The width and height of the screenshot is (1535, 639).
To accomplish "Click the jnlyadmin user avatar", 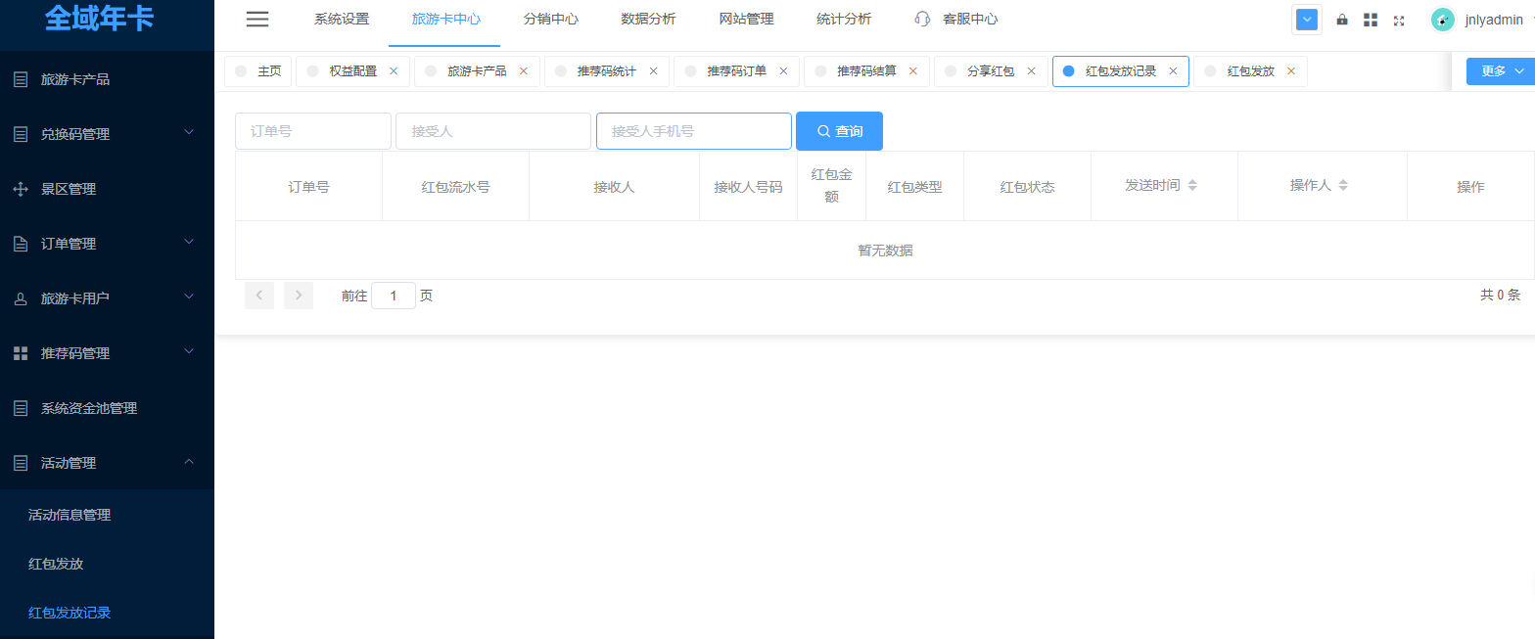I will pyautogui.click(x=1442, y=20).
